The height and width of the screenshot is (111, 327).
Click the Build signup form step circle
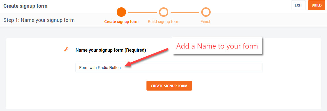pyautogui.click(x=163, y=12)
